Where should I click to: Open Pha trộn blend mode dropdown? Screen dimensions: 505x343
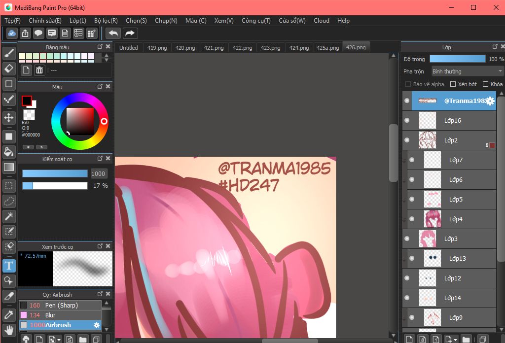coord(468,71)
